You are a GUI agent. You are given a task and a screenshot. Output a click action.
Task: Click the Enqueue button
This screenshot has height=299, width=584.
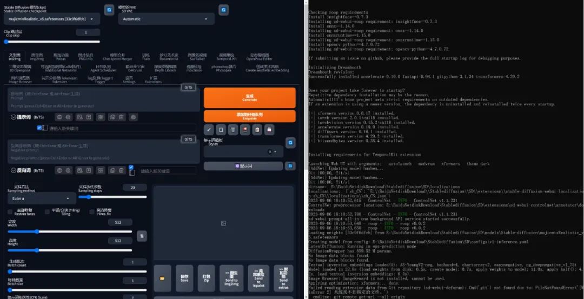point(249,116)
